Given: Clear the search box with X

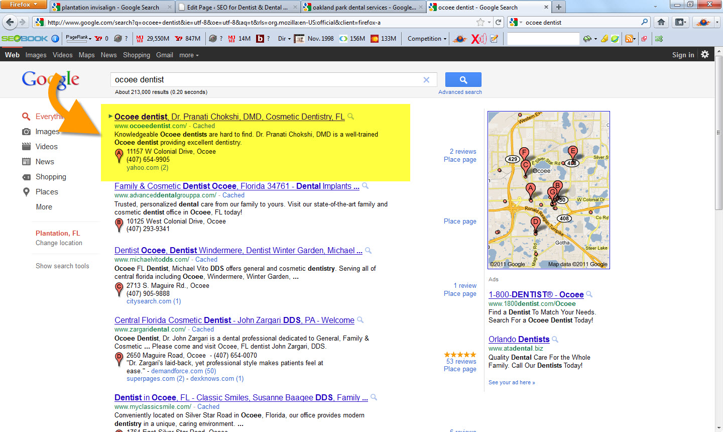Looking at the screenshot, I should click(x=426, y=80).
